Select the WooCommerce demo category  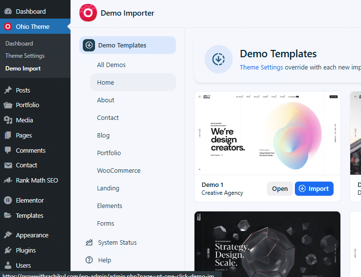tap(119, 171)
